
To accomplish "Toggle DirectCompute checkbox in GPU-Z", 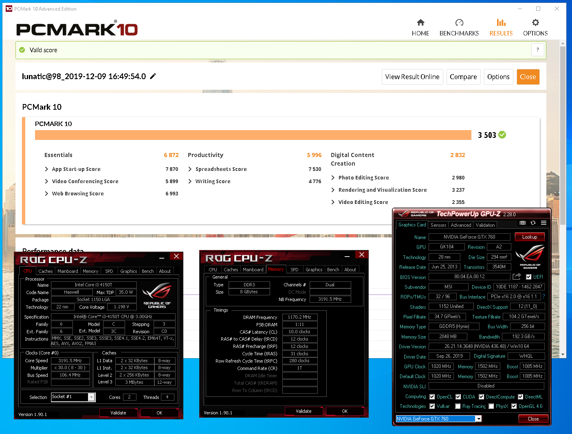I will 482,396.
